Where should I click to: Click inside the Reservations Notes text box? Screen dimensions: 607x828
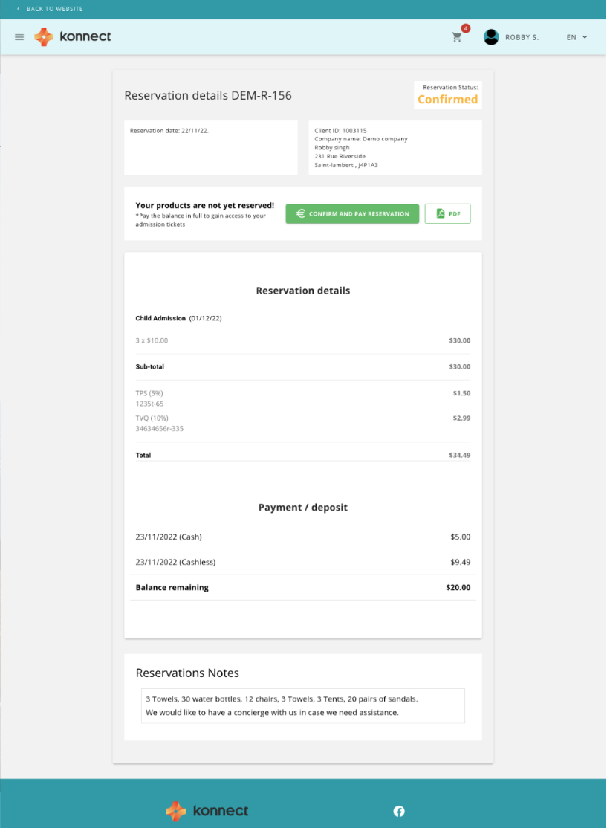click(303, 705)
